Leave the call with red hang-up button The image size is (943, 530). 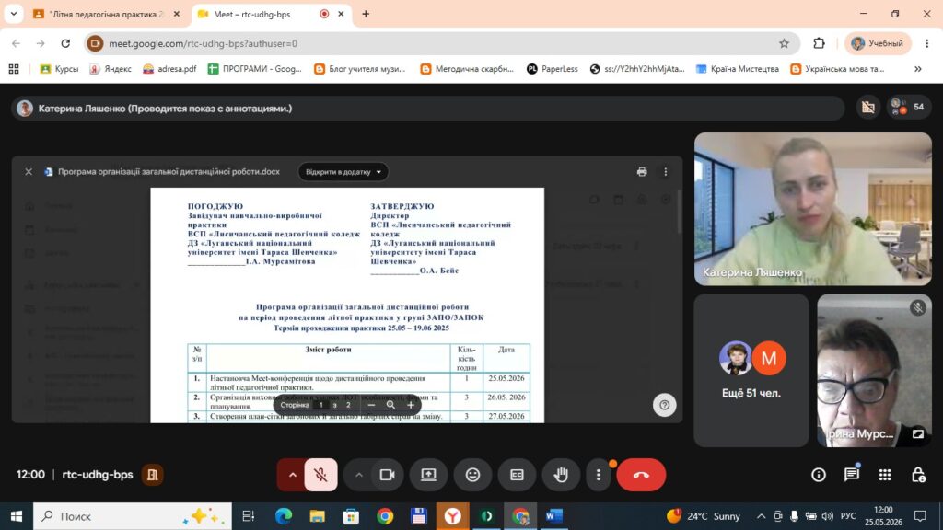pyautogui.click(x=641, y=475)
